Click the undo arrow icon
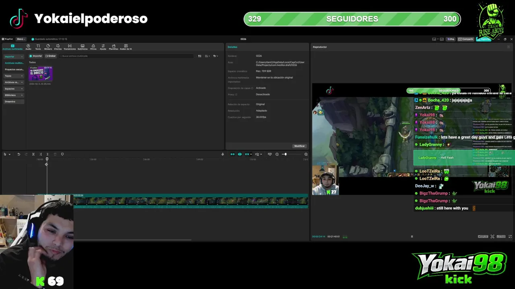Screen dimensions: 515x289 19,154
